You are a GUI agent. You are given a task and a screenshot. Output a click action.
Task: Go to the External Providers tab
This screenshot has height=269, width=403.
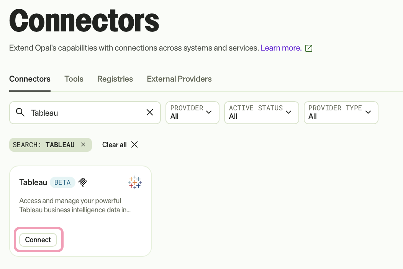click(179, 79)
